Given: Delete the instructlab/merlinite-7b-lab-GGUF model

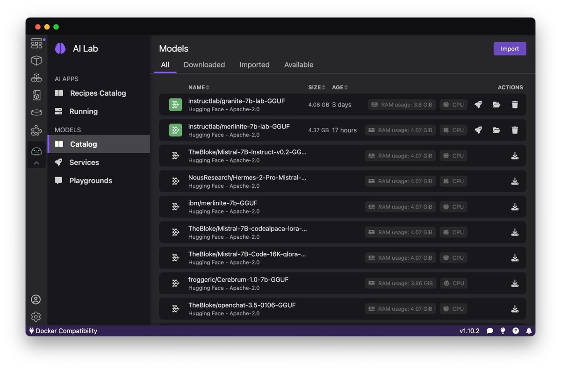Looking at the screenshot, I should point(515,130).
